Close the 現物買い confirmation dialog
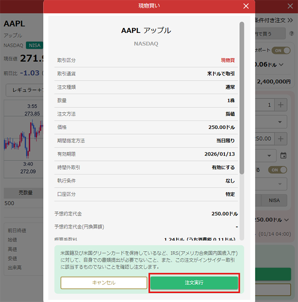The width and height of the screenshot is (298, 302). coord(246,6)
